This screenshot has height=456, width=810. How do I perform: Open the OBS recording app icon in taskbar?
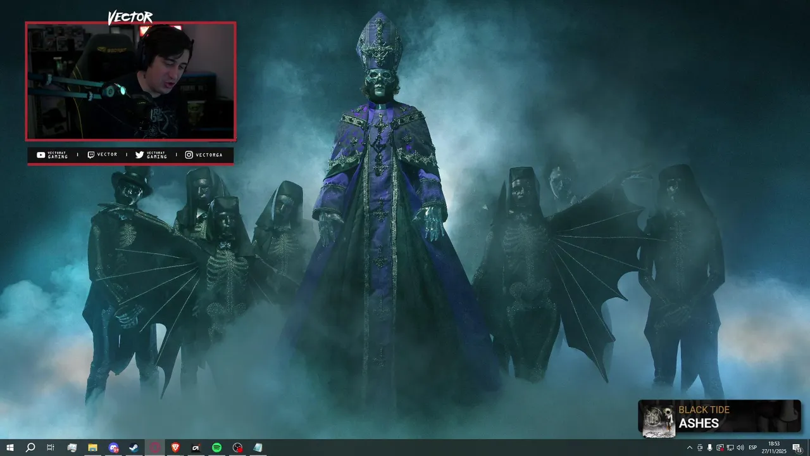[237, 448]
